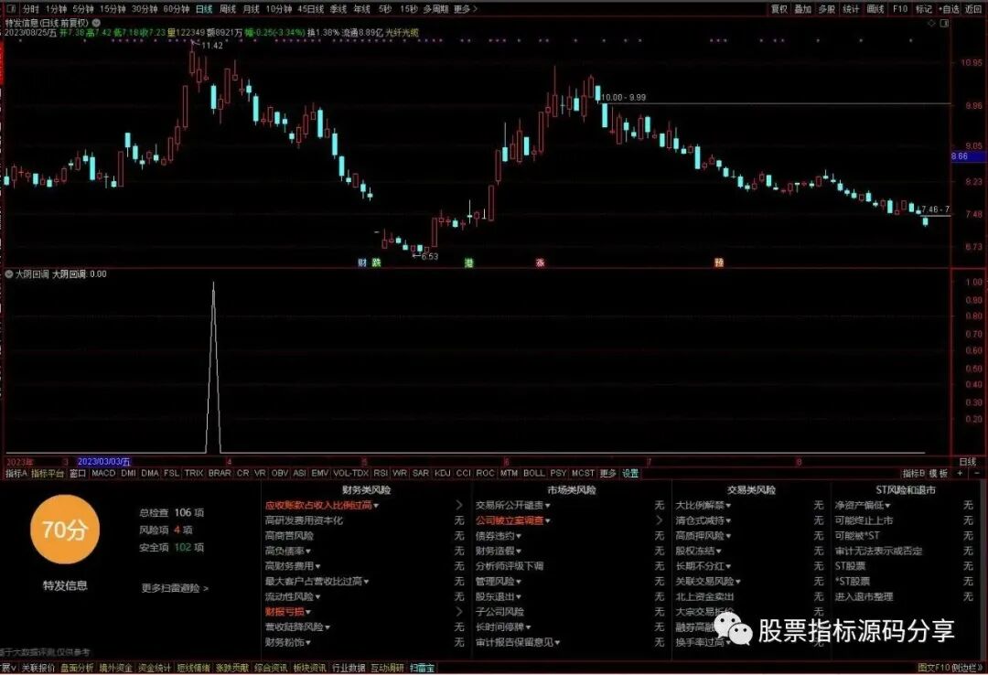Expand 更多 indicators list
The image size is (988, 675).
click(607, 473)
